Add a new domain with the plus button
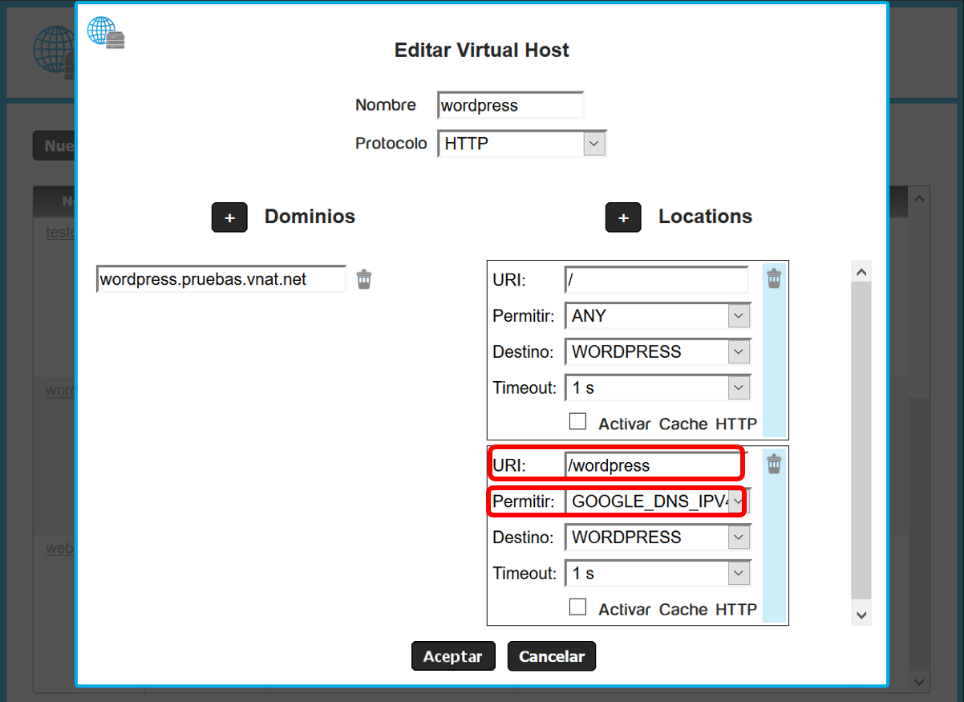The image size is (964, 702). click(229, 217)
